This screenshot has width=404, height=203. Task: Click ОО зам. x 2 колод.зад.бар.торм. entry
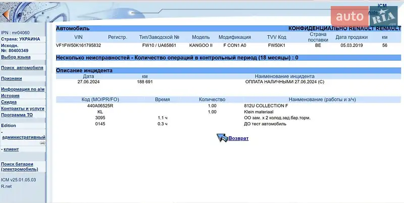pos(277,118)
